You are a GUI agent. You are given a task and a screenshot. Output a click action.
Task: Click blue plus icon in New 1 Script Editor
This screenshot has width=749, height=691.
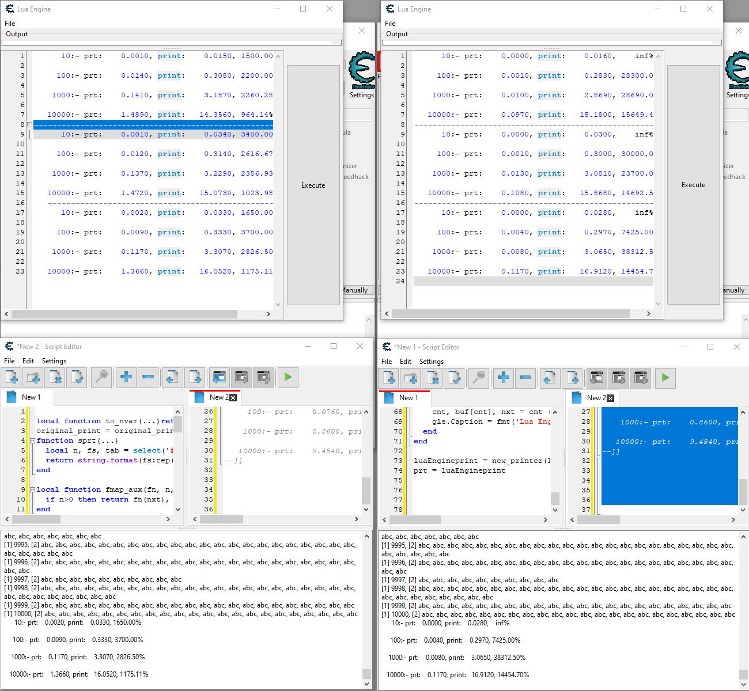tap(504, 378)
